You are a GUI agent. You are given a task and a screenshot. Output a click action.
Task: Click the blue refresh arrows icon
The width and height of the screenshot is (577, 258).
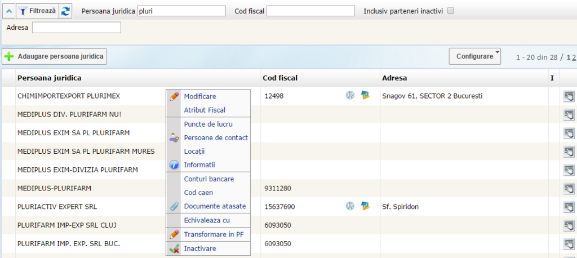66,11
